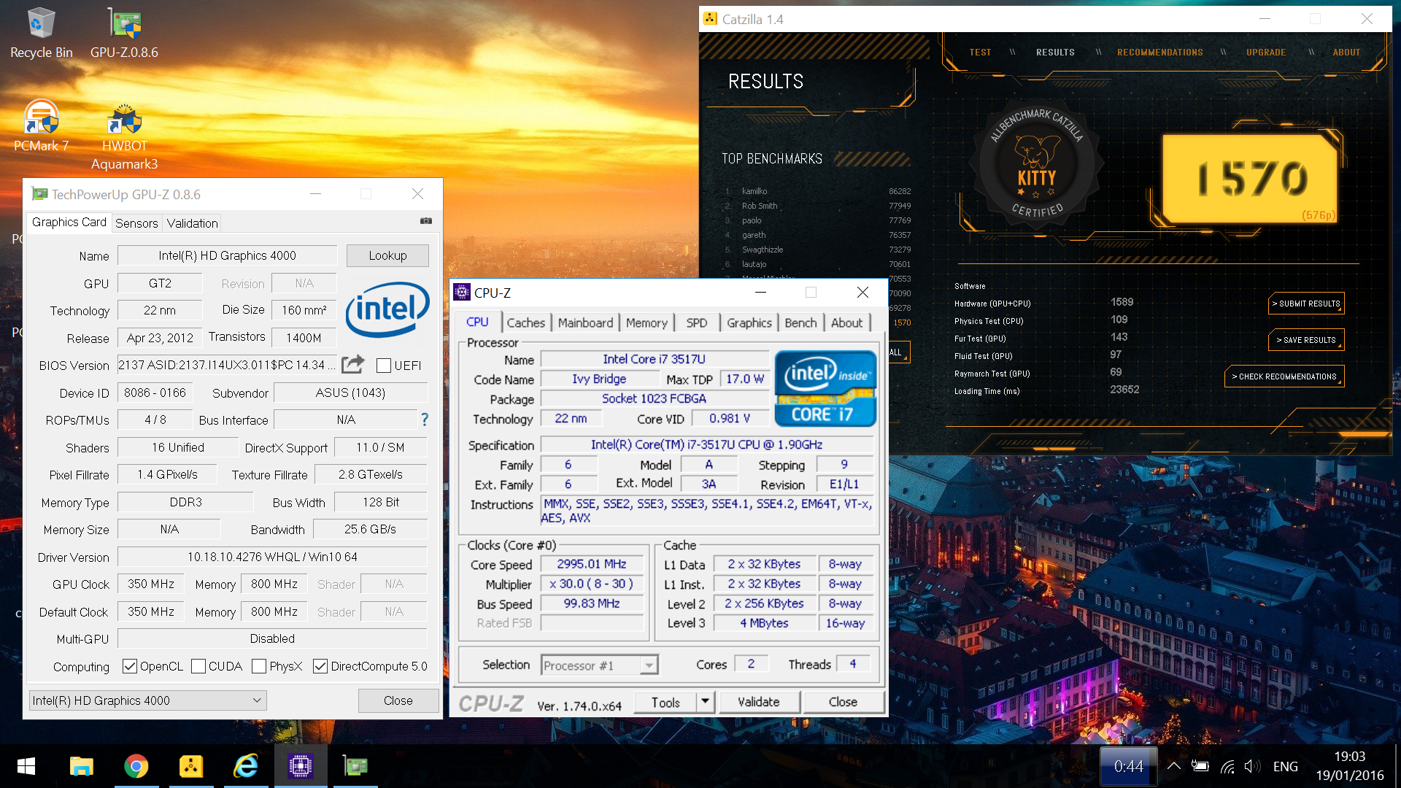Toggle the OpenCL checkbox
Viewport: 1401px width, 788px height.
pos(130,666)
